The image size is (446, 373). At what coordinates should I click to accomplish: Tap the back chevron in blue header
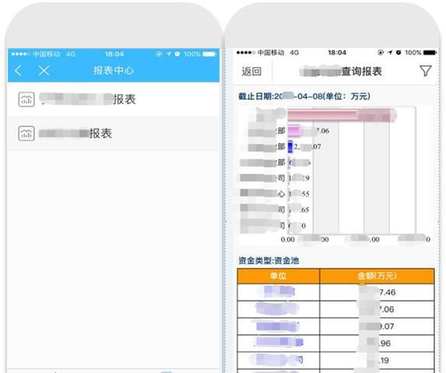point(18,71)
